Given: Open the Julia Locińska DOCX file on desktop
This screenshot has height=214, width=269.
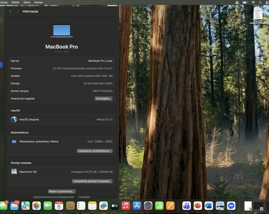Looking at the screenshot, I should (x=258, y=16).
